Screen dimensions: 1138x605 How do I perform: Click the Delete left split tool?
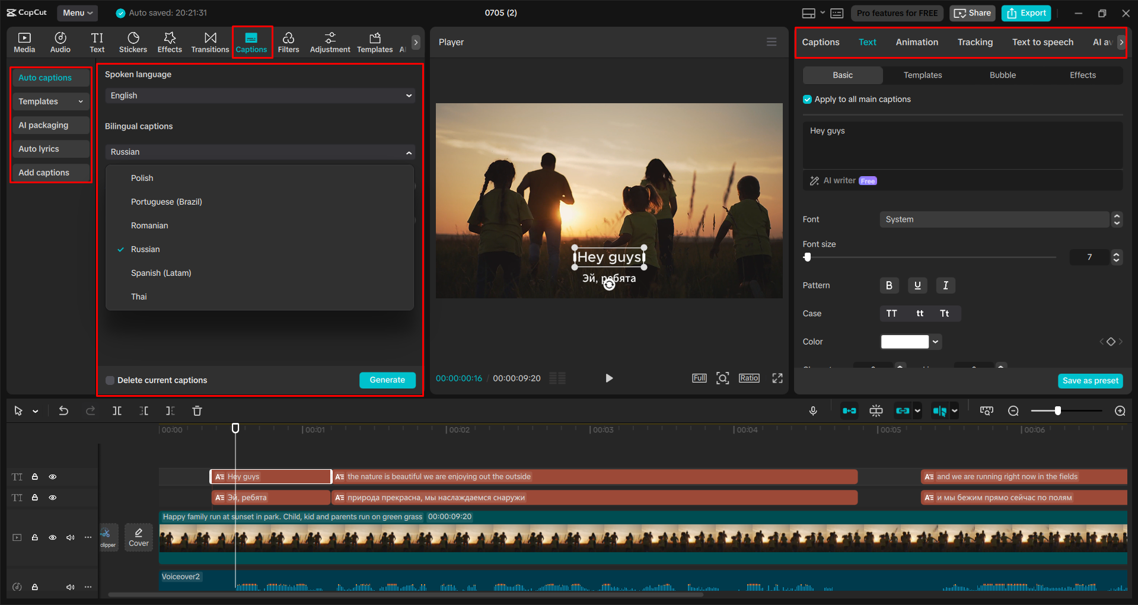coord(144,410)
